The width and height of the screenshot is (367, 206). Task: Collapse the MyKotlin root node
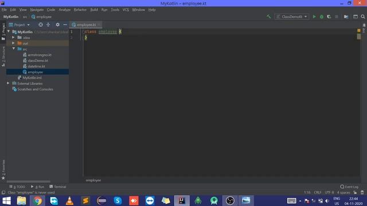click(9, 31)
